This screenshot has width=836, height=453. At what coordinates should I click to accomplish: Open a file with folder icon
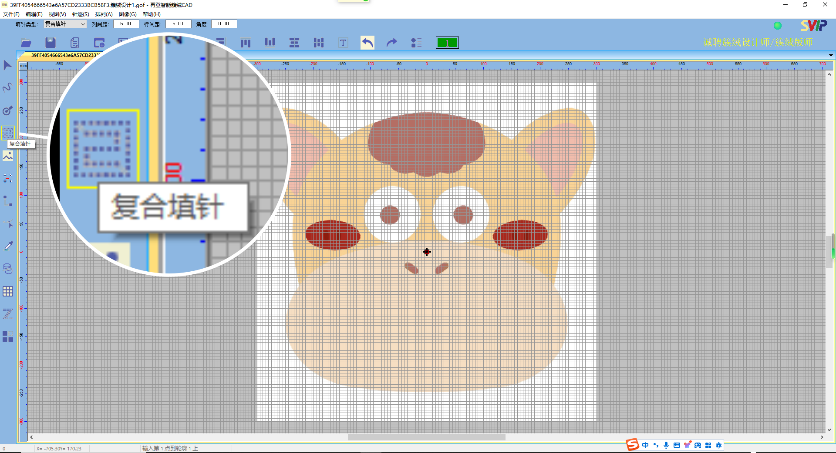(26, 43)
